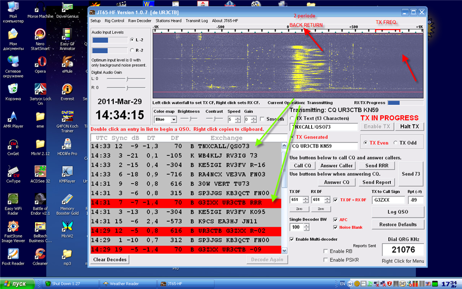Viewport: 462px width, 289px height.
Task: Tick the Enable PSKR checkbox
Action: (x=325, y=260)
